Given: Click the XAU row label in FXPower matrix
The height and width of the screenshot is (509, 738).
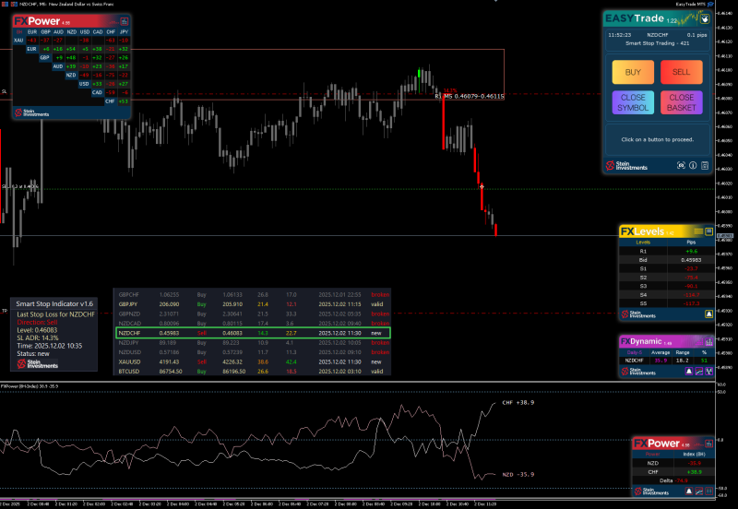Looking at the screenshot, I should pyautogui.click(x=18, y=41).
